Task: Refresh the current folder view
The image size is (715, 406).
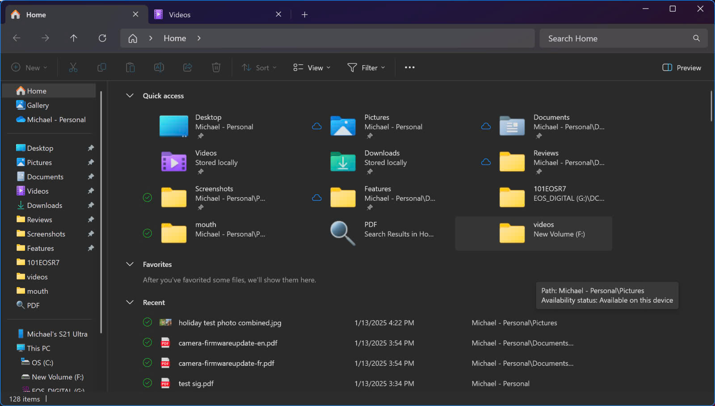Action: pos(102,38)
